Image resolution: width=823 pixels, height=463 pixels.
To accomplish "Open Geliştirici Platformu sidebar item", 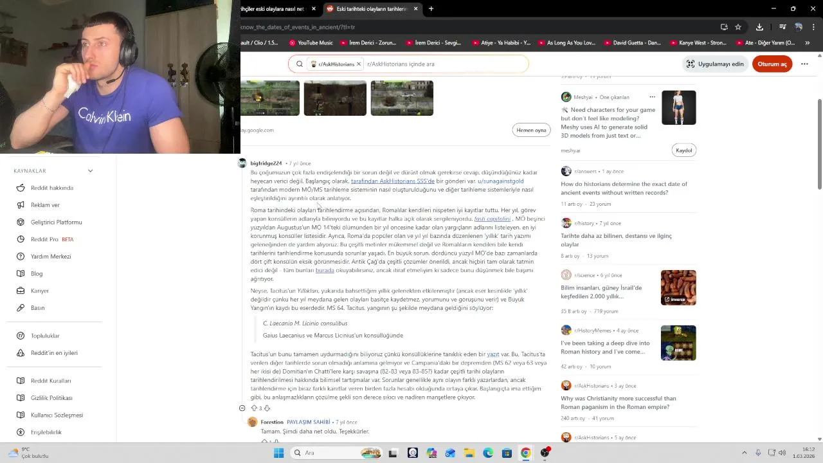I will pos(57,222).
